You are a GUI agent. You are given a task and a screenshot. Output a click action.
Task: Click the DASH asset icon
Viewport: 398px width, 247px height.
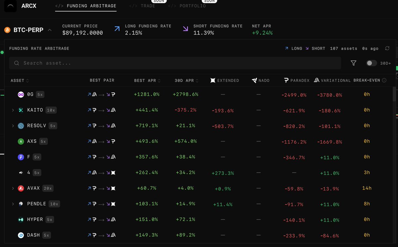[x=21, y=235]
